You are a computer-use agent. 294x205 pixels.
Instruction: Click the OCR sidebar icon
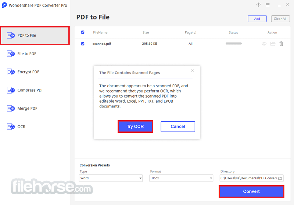11,127
